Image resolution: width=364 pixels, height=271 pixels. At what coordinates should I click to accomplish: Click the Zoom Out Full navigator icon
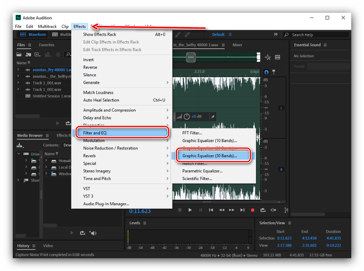coord(268,57)
